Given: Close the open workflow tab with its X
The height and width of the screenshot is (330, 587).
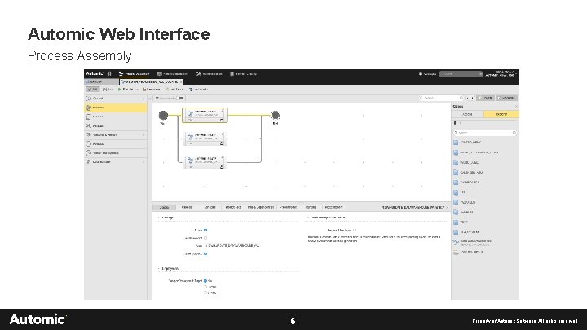Looking at the screenshot, I should click(181, 81).
